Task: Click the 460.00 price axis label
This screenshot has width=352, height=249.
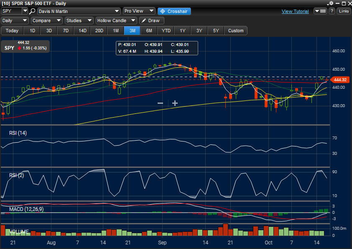Action: 339,51
